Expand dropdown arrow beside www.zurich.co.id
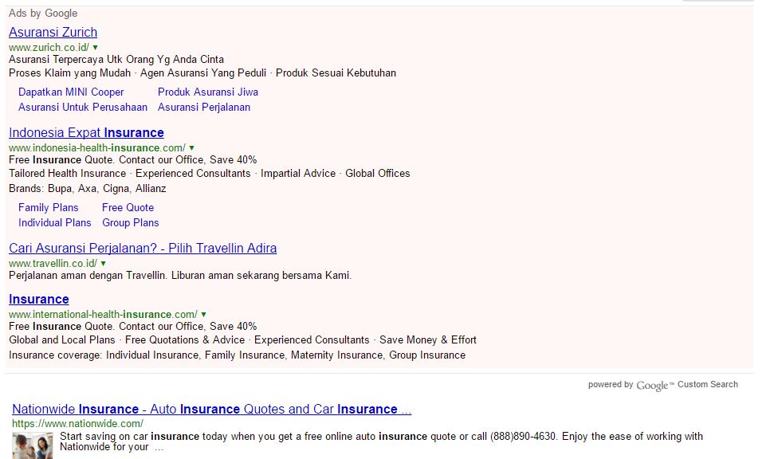This screenshot has width=770, height=459. click(x=96, y=48)
